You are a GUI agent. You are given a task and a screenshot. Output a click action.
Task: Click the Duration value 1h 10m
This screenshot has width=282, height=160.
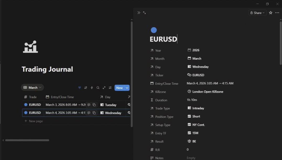pyautogui.click(x=192, y=100)
